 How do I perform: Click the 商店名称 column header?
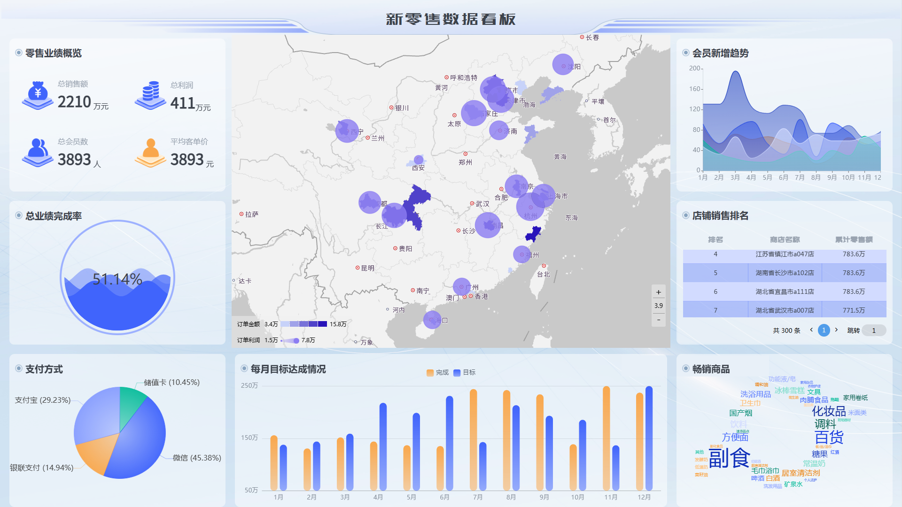click(785, 239)
